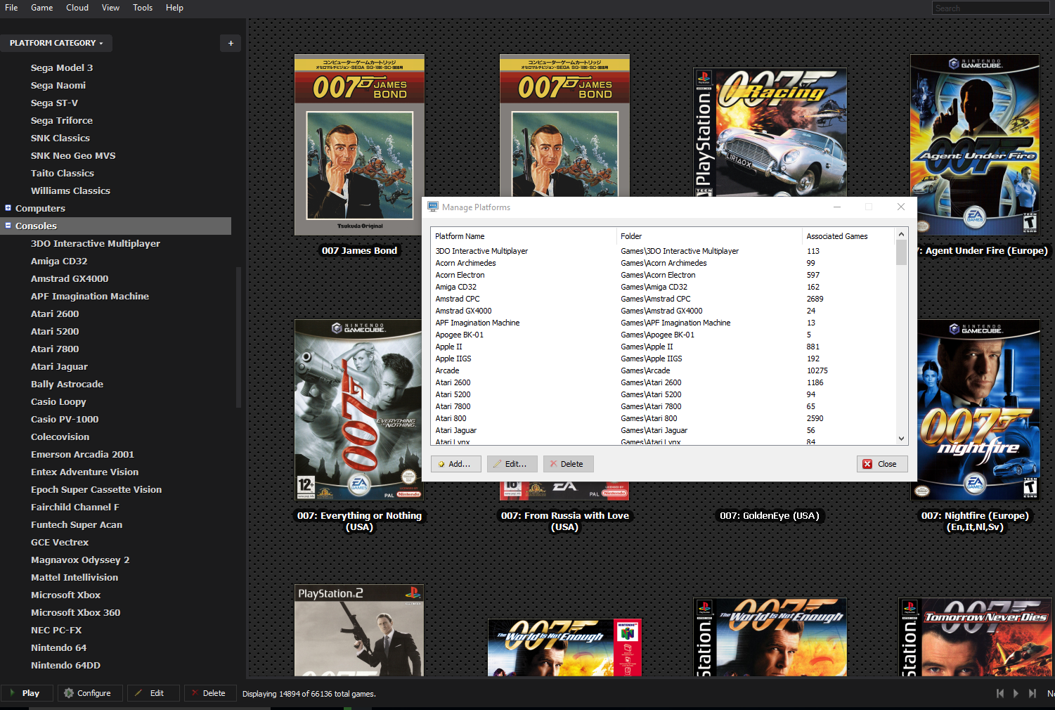Open the Tools menu
1055x710 pixels.
[x=143, y=8]
